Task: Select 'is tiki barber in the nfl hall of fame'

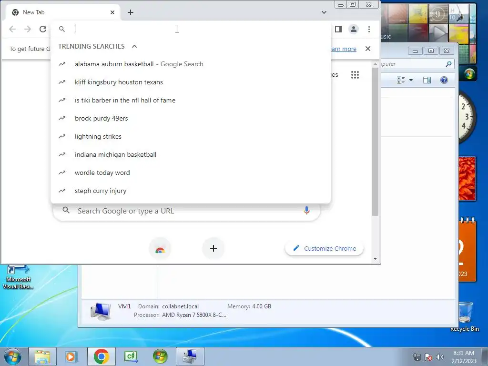Action: coord(191,100)
